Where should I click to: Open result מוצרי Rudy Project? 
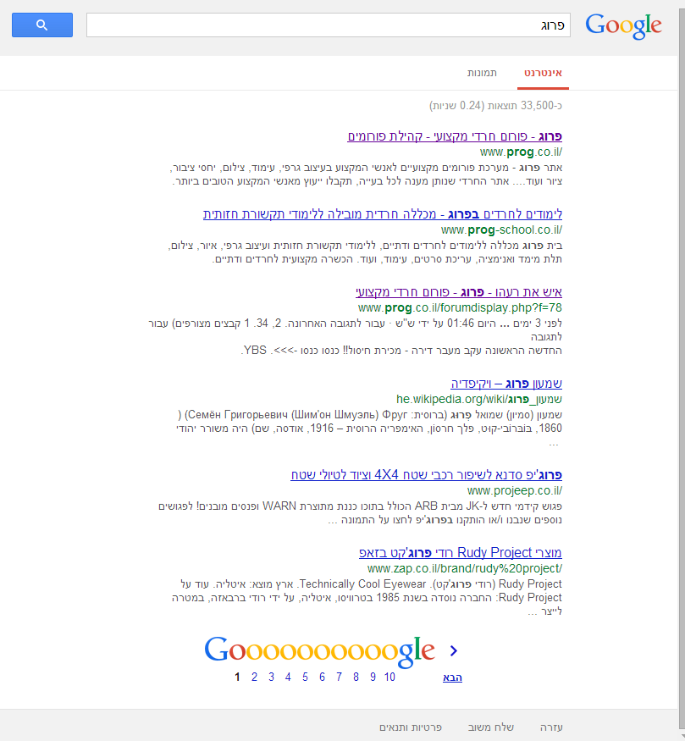[460, 552]
